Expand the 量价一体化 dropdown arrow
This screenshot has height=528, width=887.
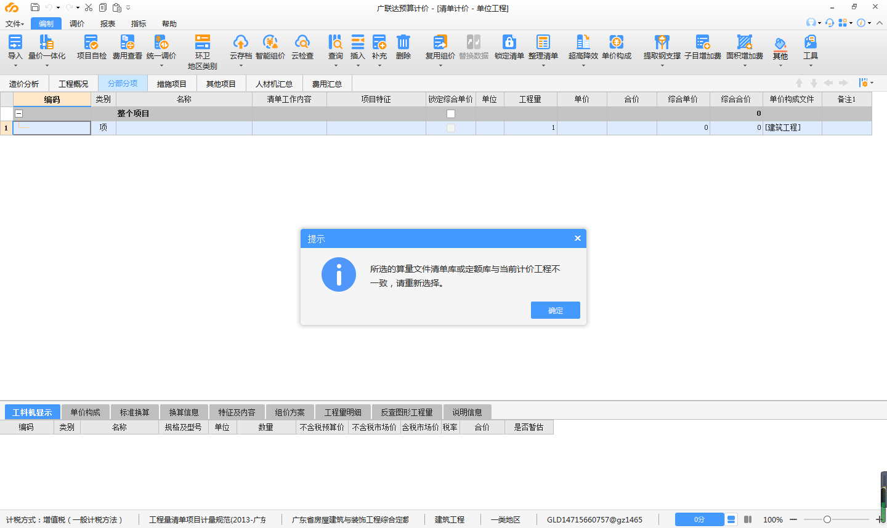tap(47, 66)
